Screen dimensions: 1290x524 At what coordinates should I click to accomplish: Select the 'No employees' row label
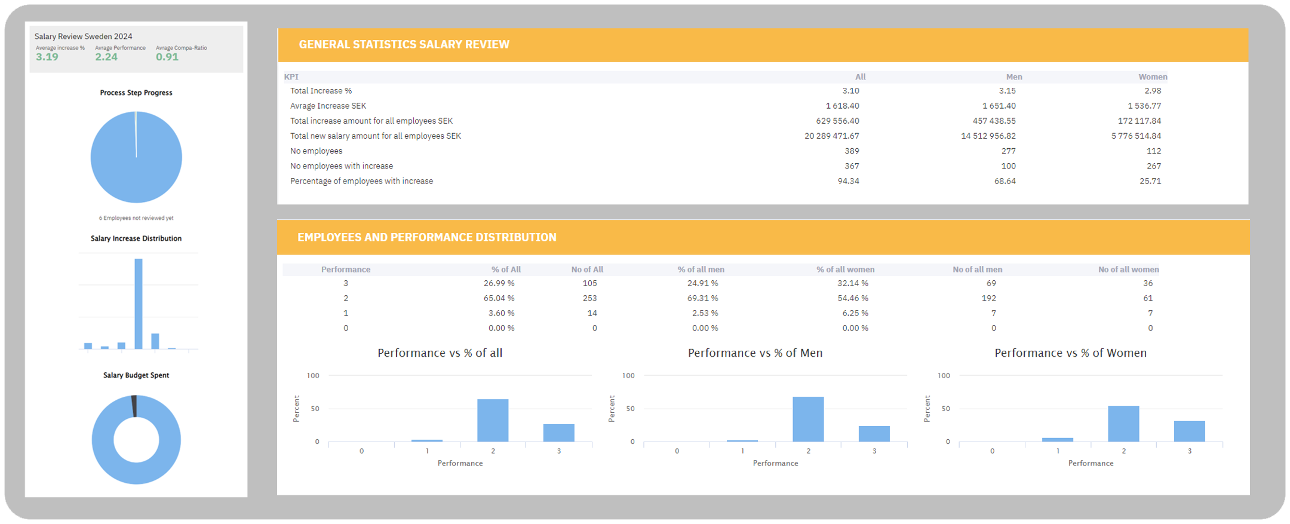click(x=316, y=151)
